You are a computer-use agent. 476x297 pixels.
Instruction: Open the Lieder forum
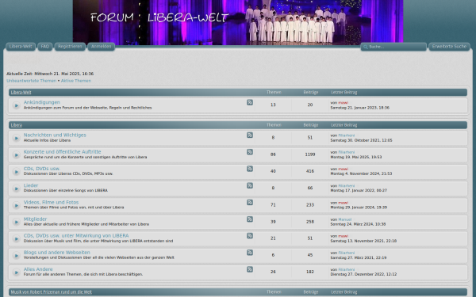tap(31, 185)
